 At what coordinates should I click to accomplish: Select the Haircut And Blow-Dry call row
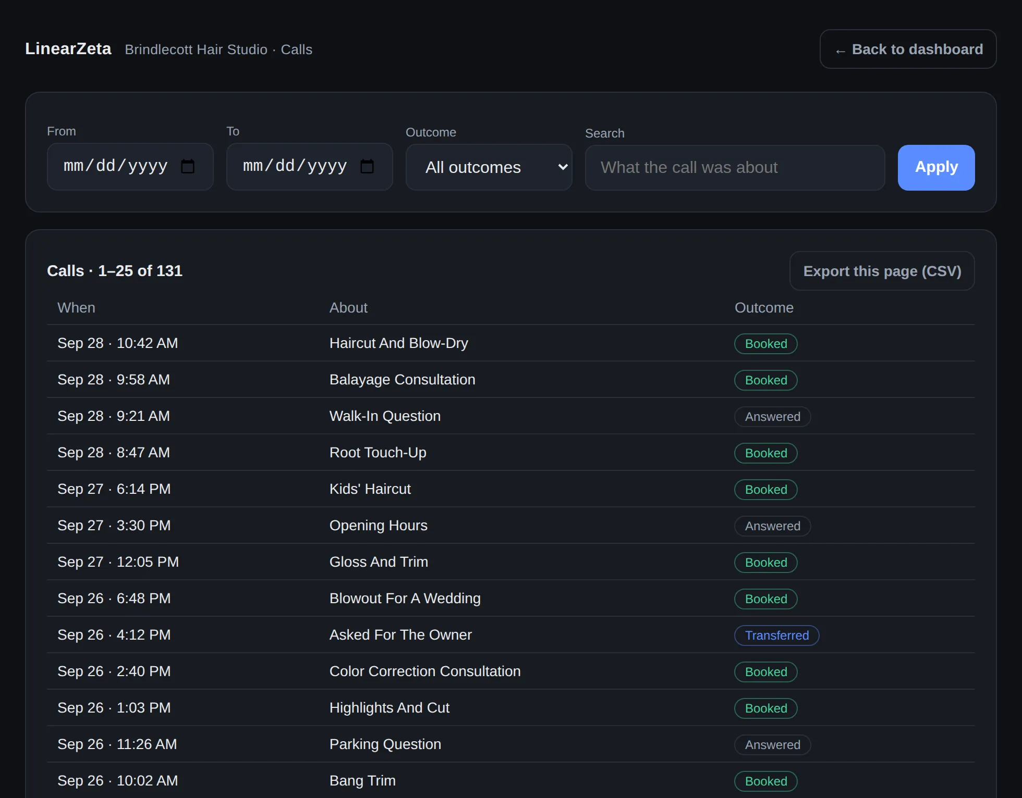pyautogui.click(x=510, y=343)
